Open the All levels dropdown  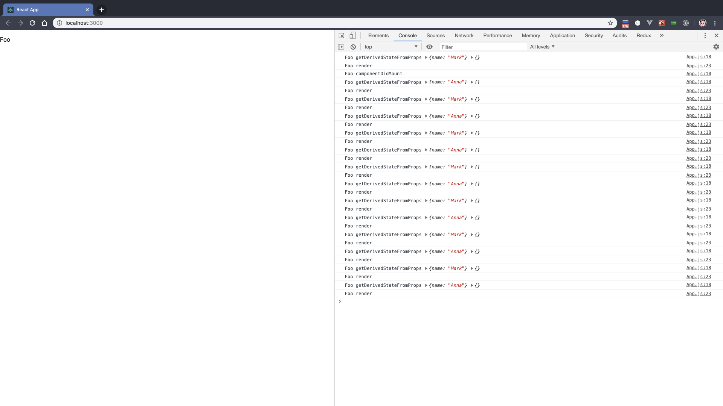click(542, 47)
